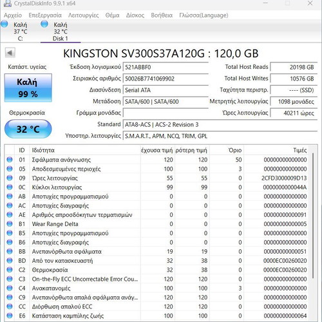Click the Ιδιότητα column header
This screenshot has height=322, width=322.
[x=85, y=150]
